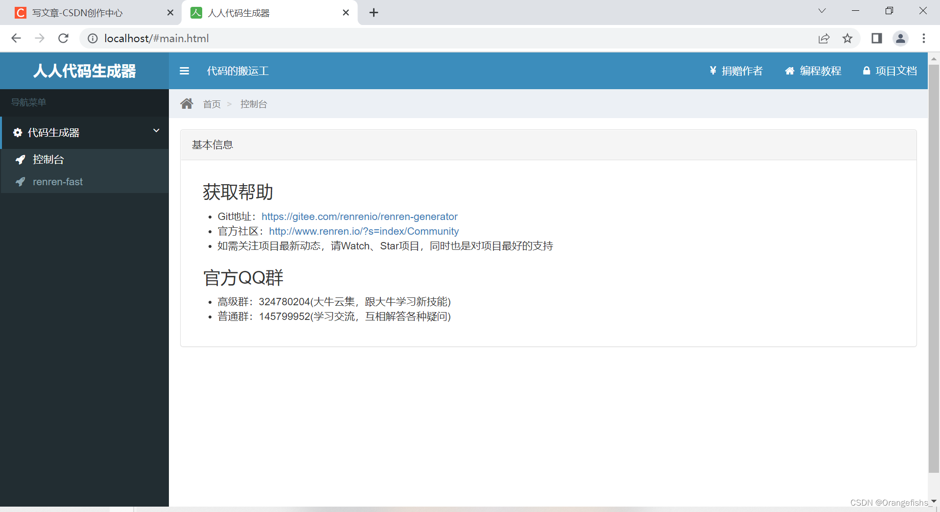The height and width of the screenshot is (512, 940).
Task: Click the address bar URL field
Action: (157, 38)
